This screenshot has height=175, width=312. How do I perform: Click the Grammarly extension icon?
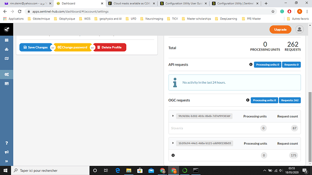pyautogui.click(x=282, y=12)
